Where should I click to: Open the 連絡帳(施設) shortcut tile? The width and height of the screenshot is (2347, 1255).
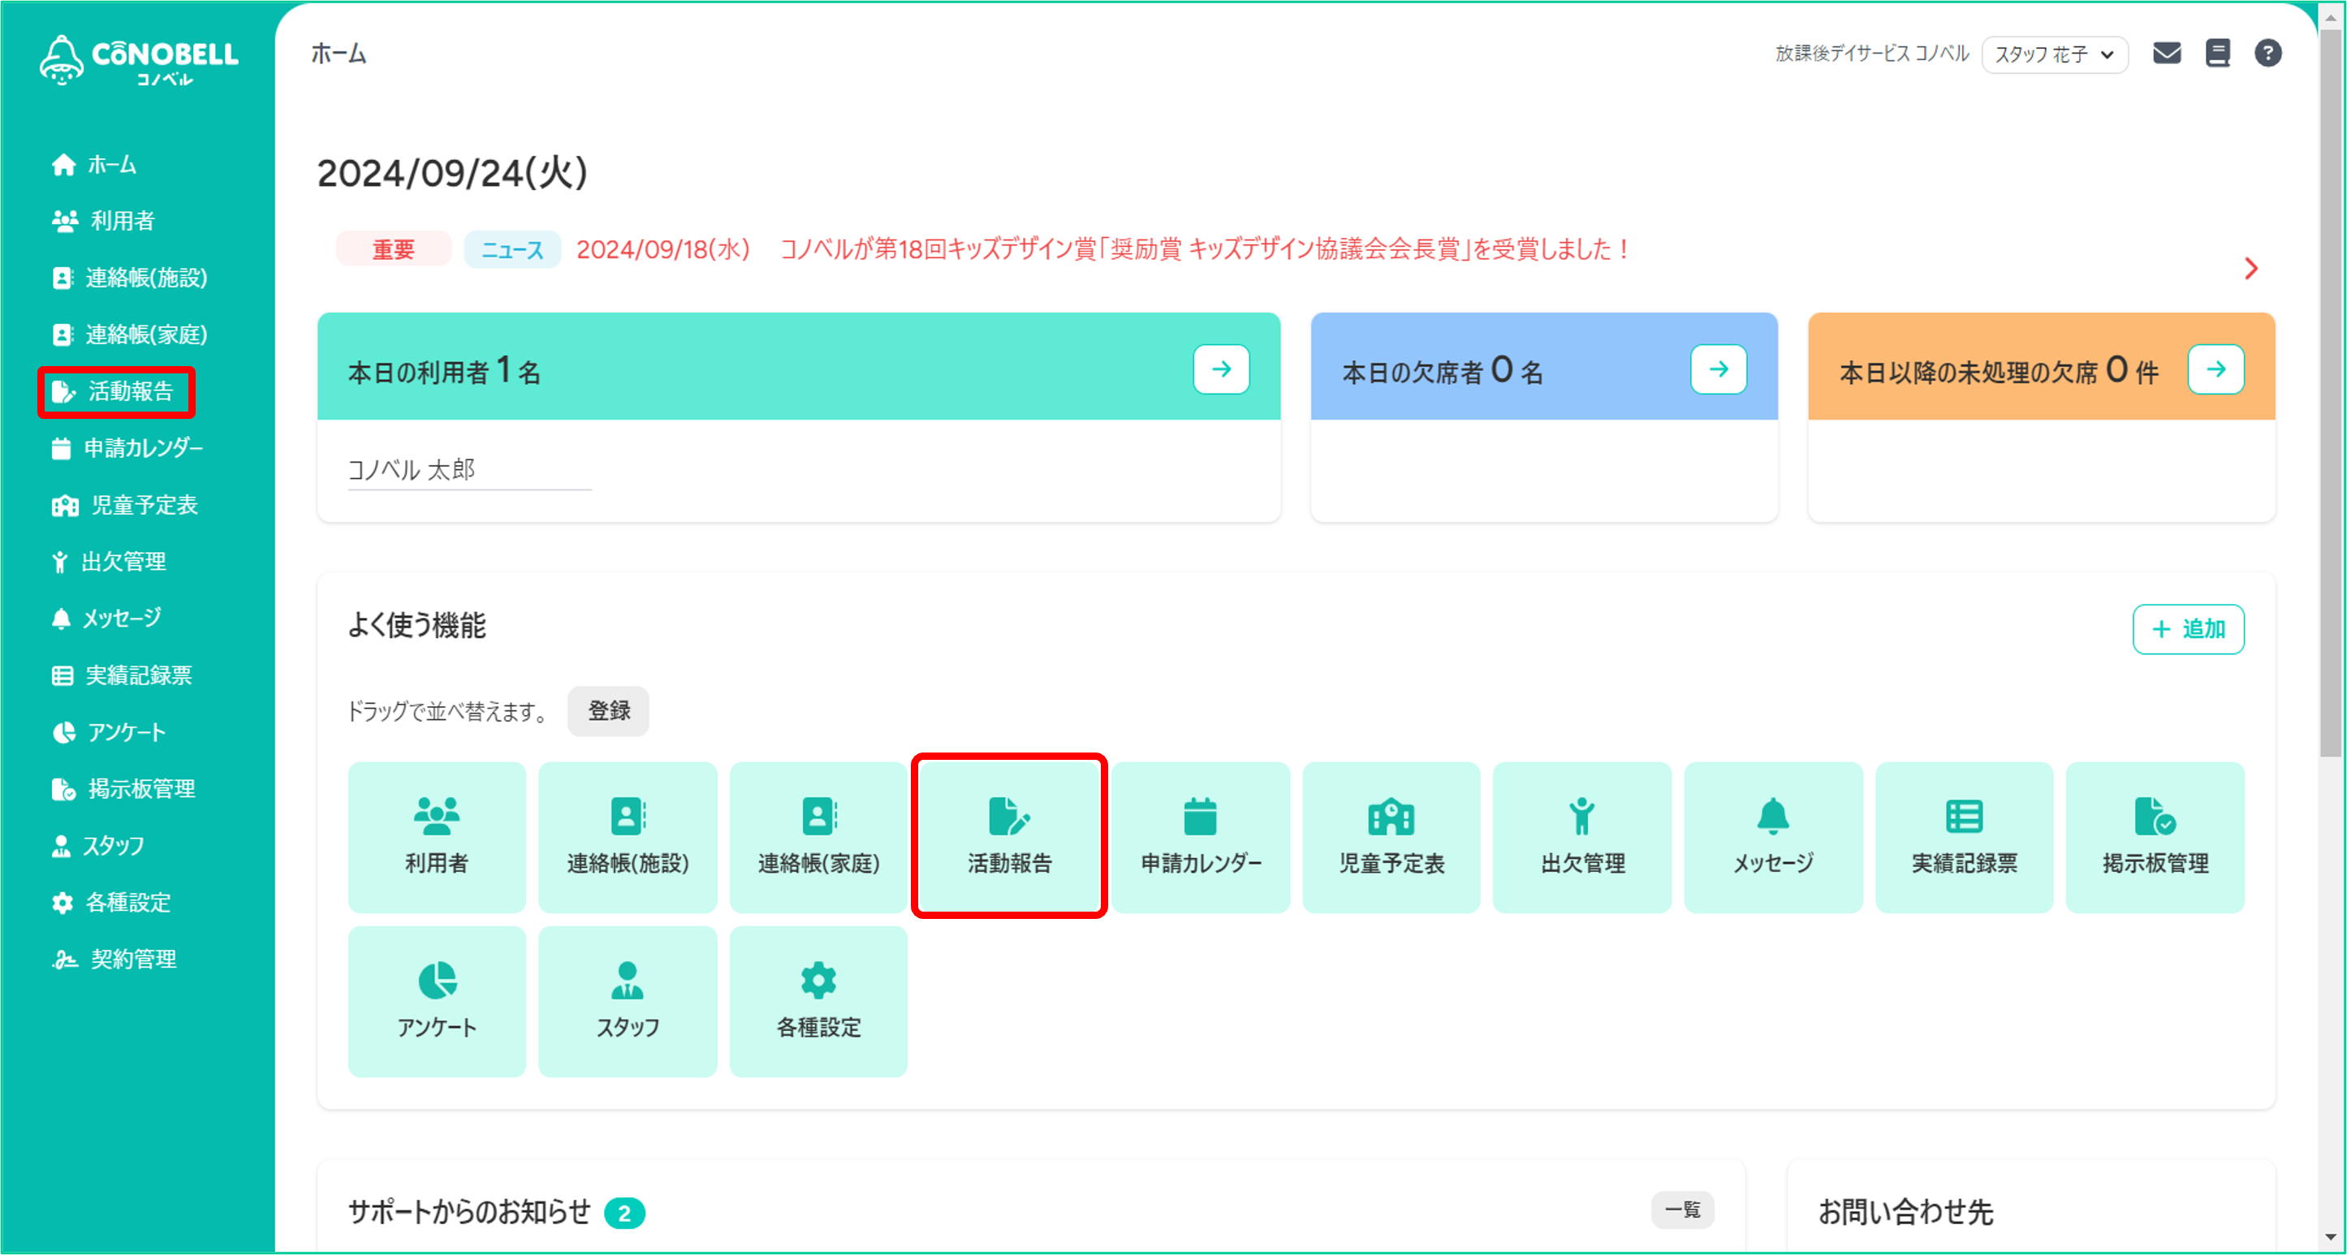tap(627, 837)
